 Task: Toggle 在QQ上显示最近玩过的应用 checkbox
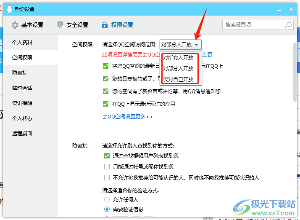(105, 104)
